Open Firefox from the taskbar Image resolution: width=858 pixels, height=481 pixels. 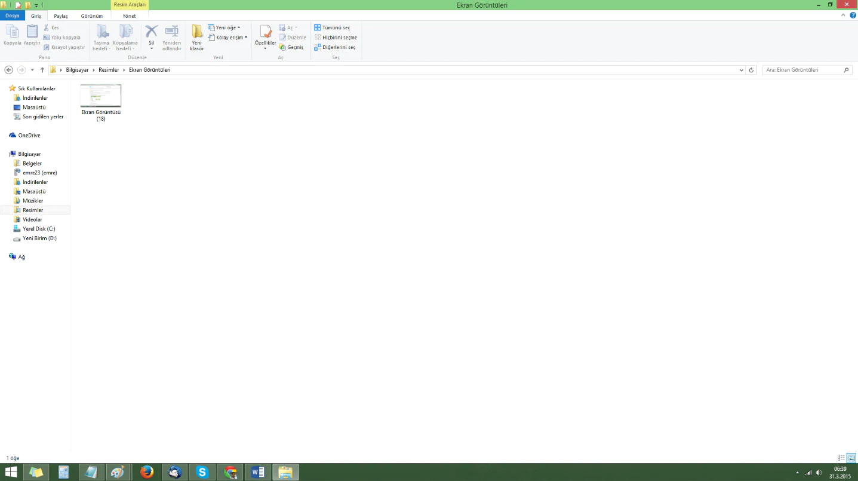click(147, 472)
